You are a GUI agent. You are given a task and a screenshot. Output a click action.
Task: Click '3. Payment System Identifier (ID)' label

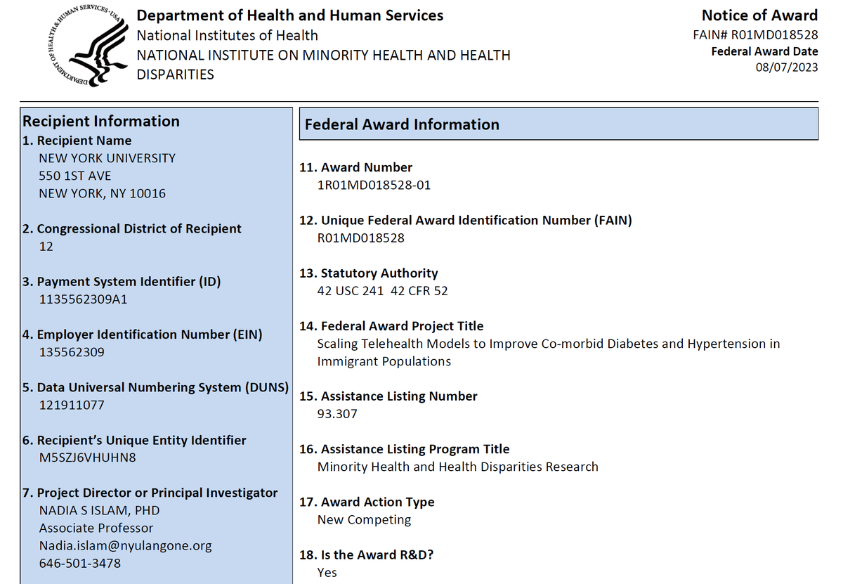122,282
